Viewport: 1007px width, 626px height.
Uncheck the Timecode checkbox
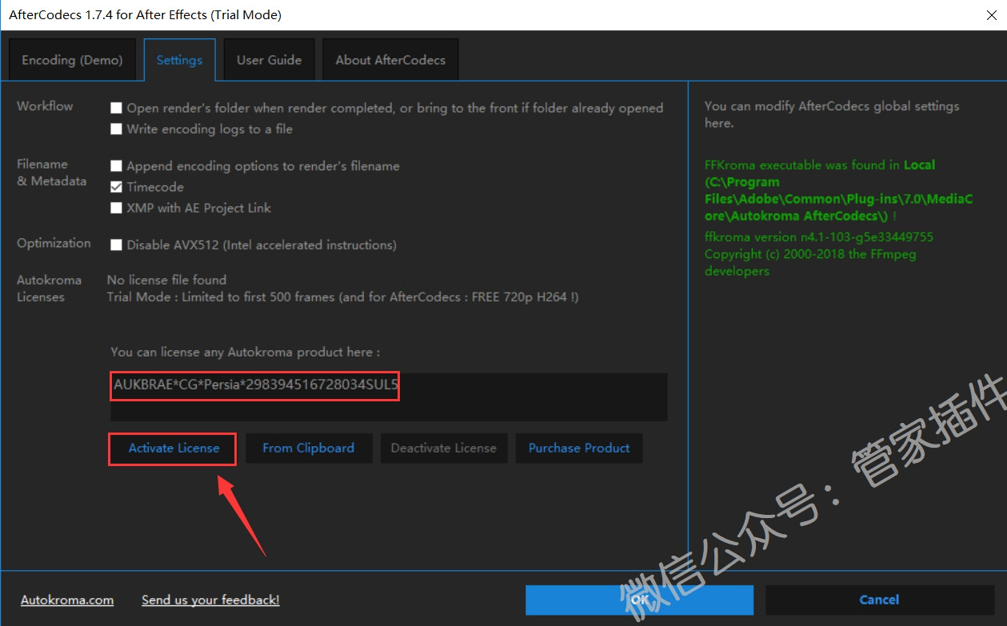(117, 187)
